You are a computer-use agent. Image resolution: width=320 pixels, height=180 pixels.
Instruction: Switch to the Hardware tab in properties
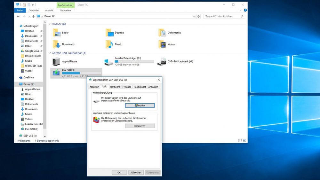click(115, 87)
